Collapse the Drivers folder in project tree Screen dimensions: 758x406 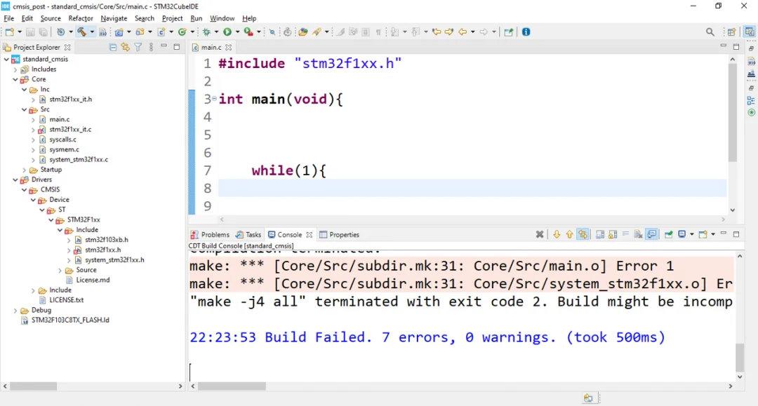(15, 180)
